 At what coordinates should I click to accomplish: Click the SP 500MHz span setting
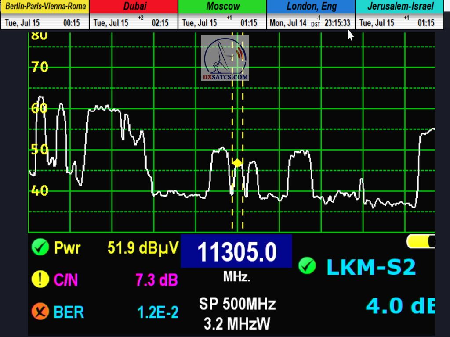237,304
